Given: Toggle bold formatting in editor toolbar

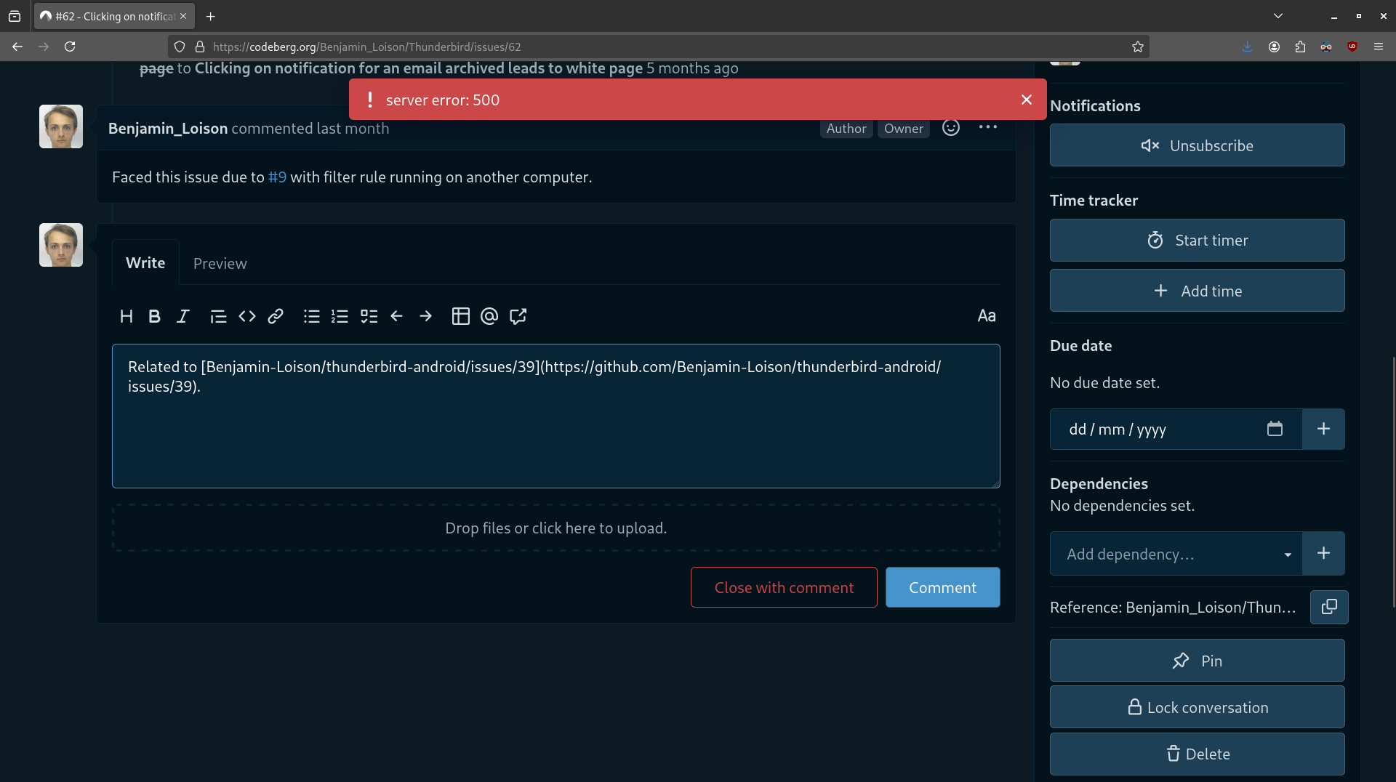Looking at the screenshot, I should [x=154, y=316].
